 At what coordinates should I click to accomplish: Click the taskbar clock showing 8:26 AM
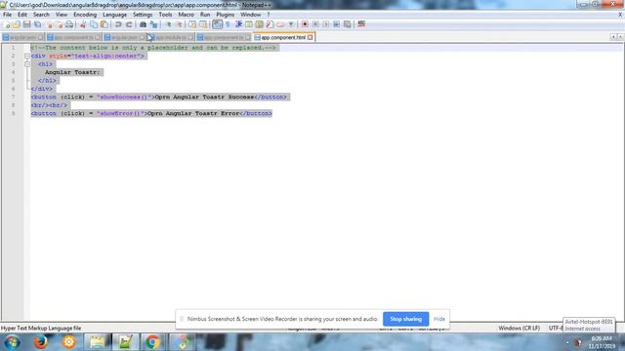tap(602, 342)
